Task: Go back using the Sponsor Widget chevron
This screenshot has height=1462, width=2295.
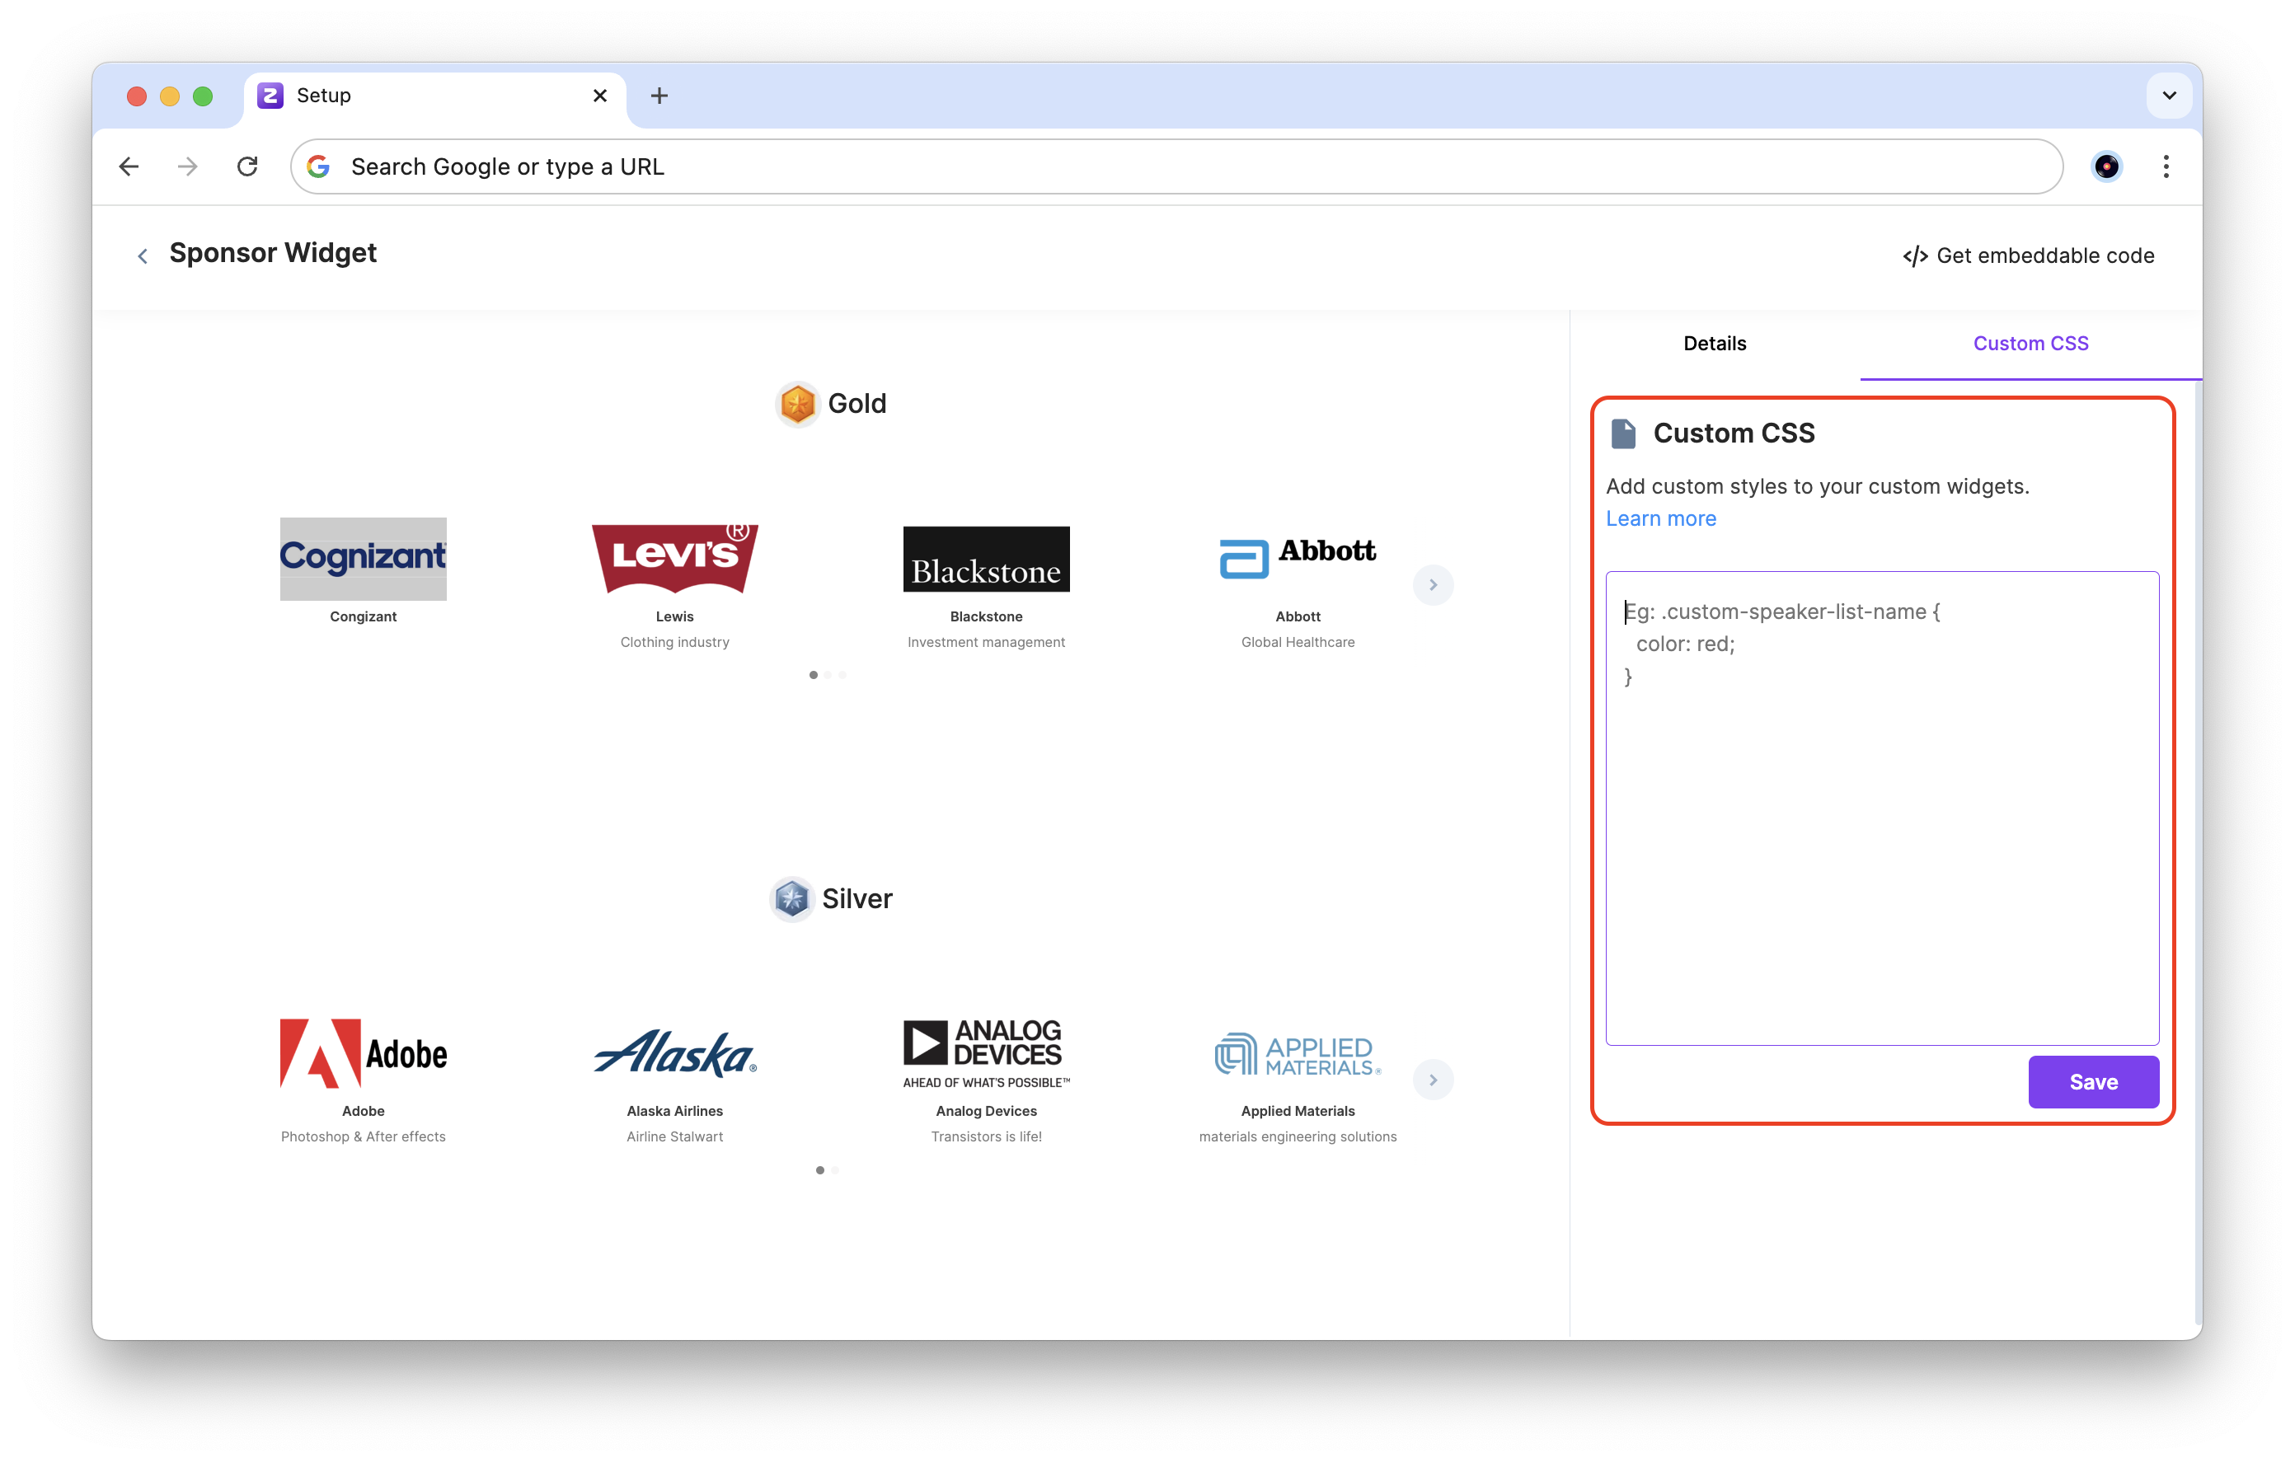Action: click(143, 255)
